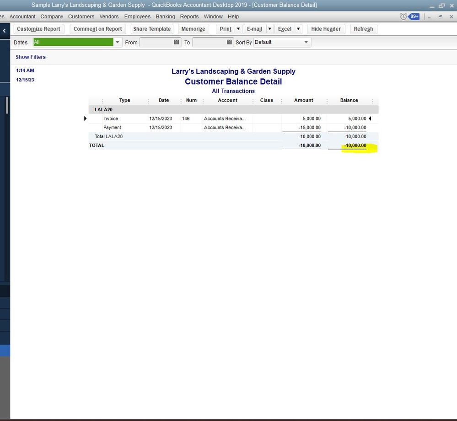Click the right diamond marker beside Invoice row
Image resolution: width=457 pixels, height=421 pixels.
tap(370, 119)
